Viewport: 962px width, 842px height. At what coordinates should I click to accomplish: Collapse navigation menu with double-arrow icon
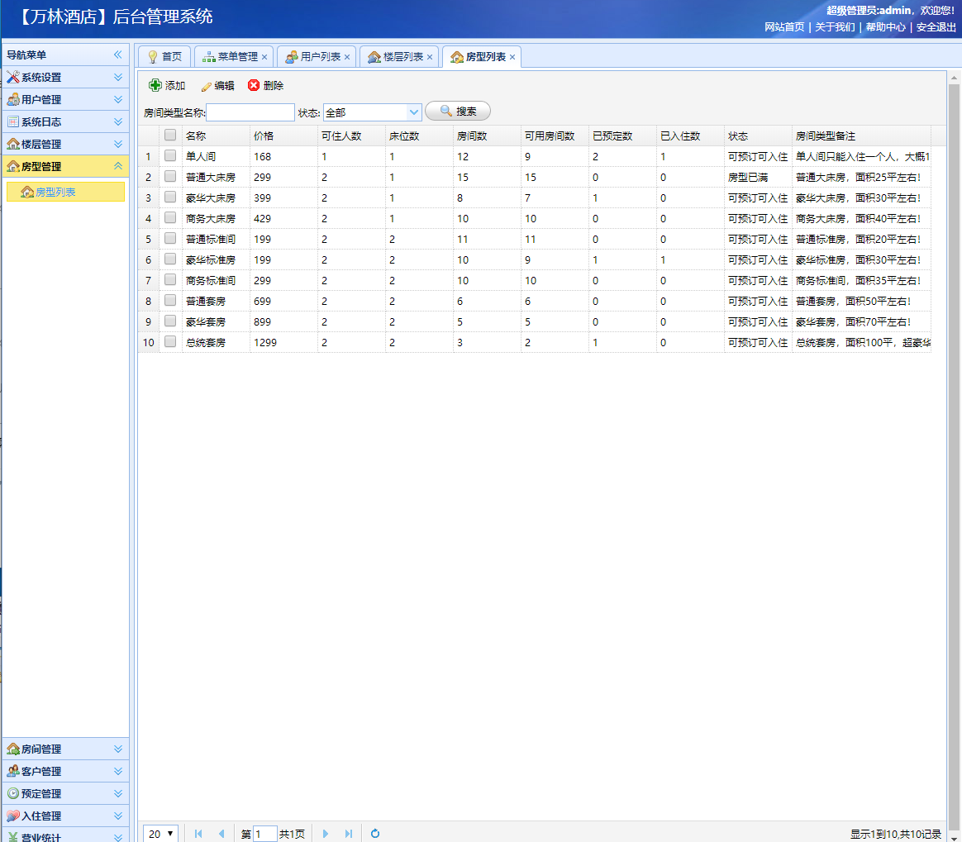tap(118, 55)
